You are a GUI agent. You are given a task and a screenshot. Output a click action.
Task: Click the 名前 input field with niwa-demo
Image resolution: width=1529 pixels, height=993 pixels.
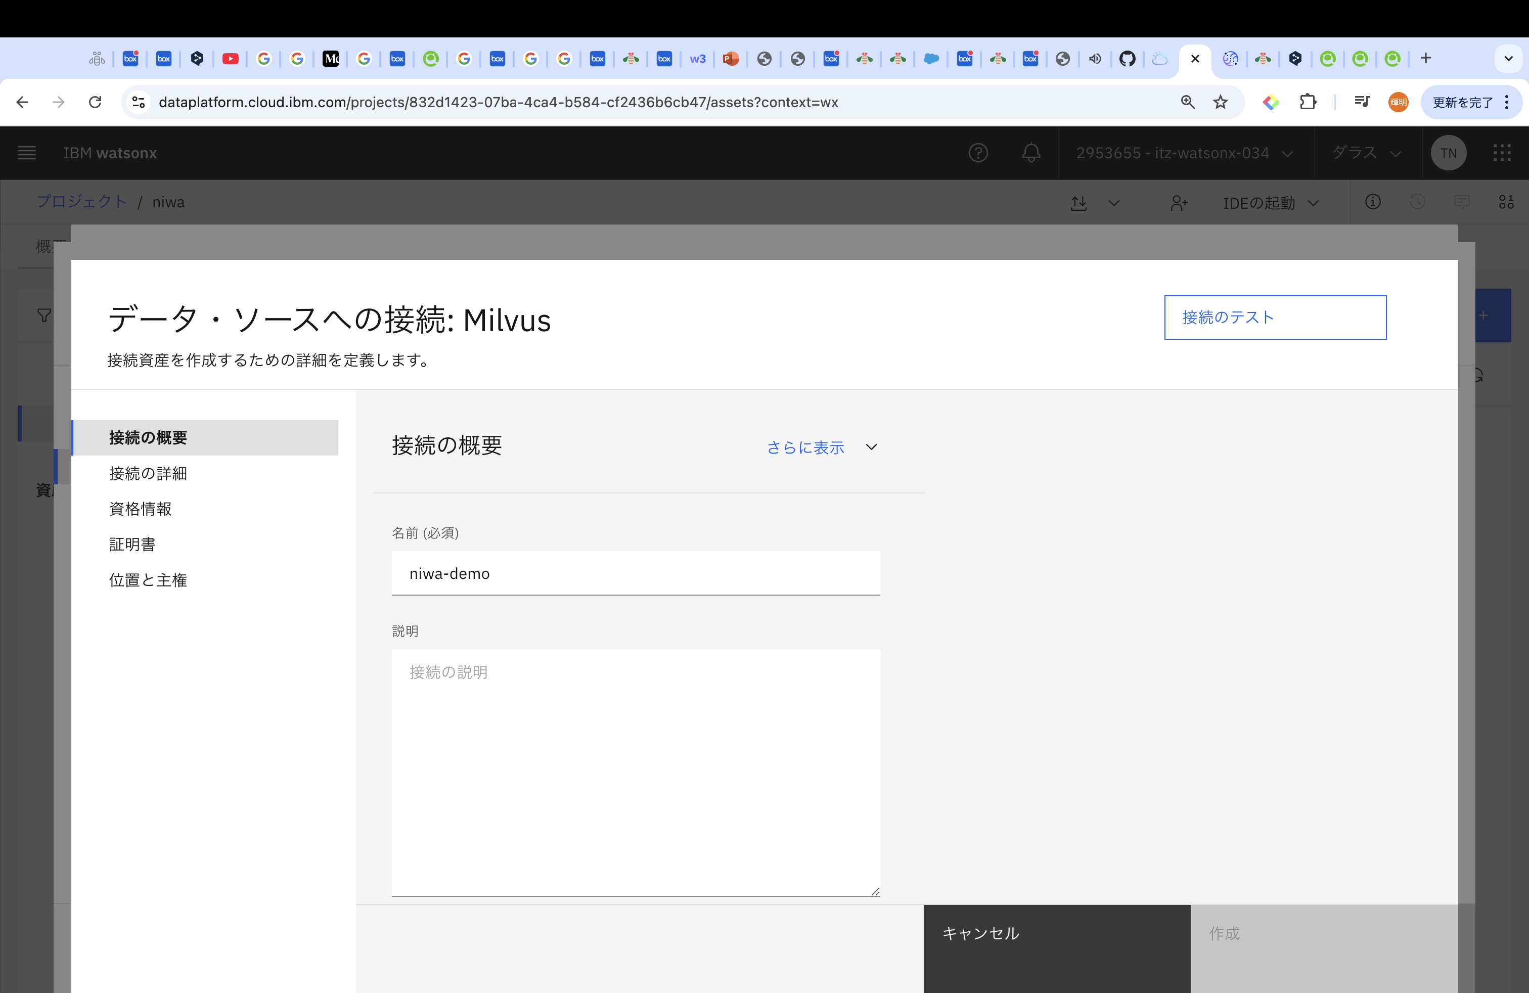(x=636, y=573)
